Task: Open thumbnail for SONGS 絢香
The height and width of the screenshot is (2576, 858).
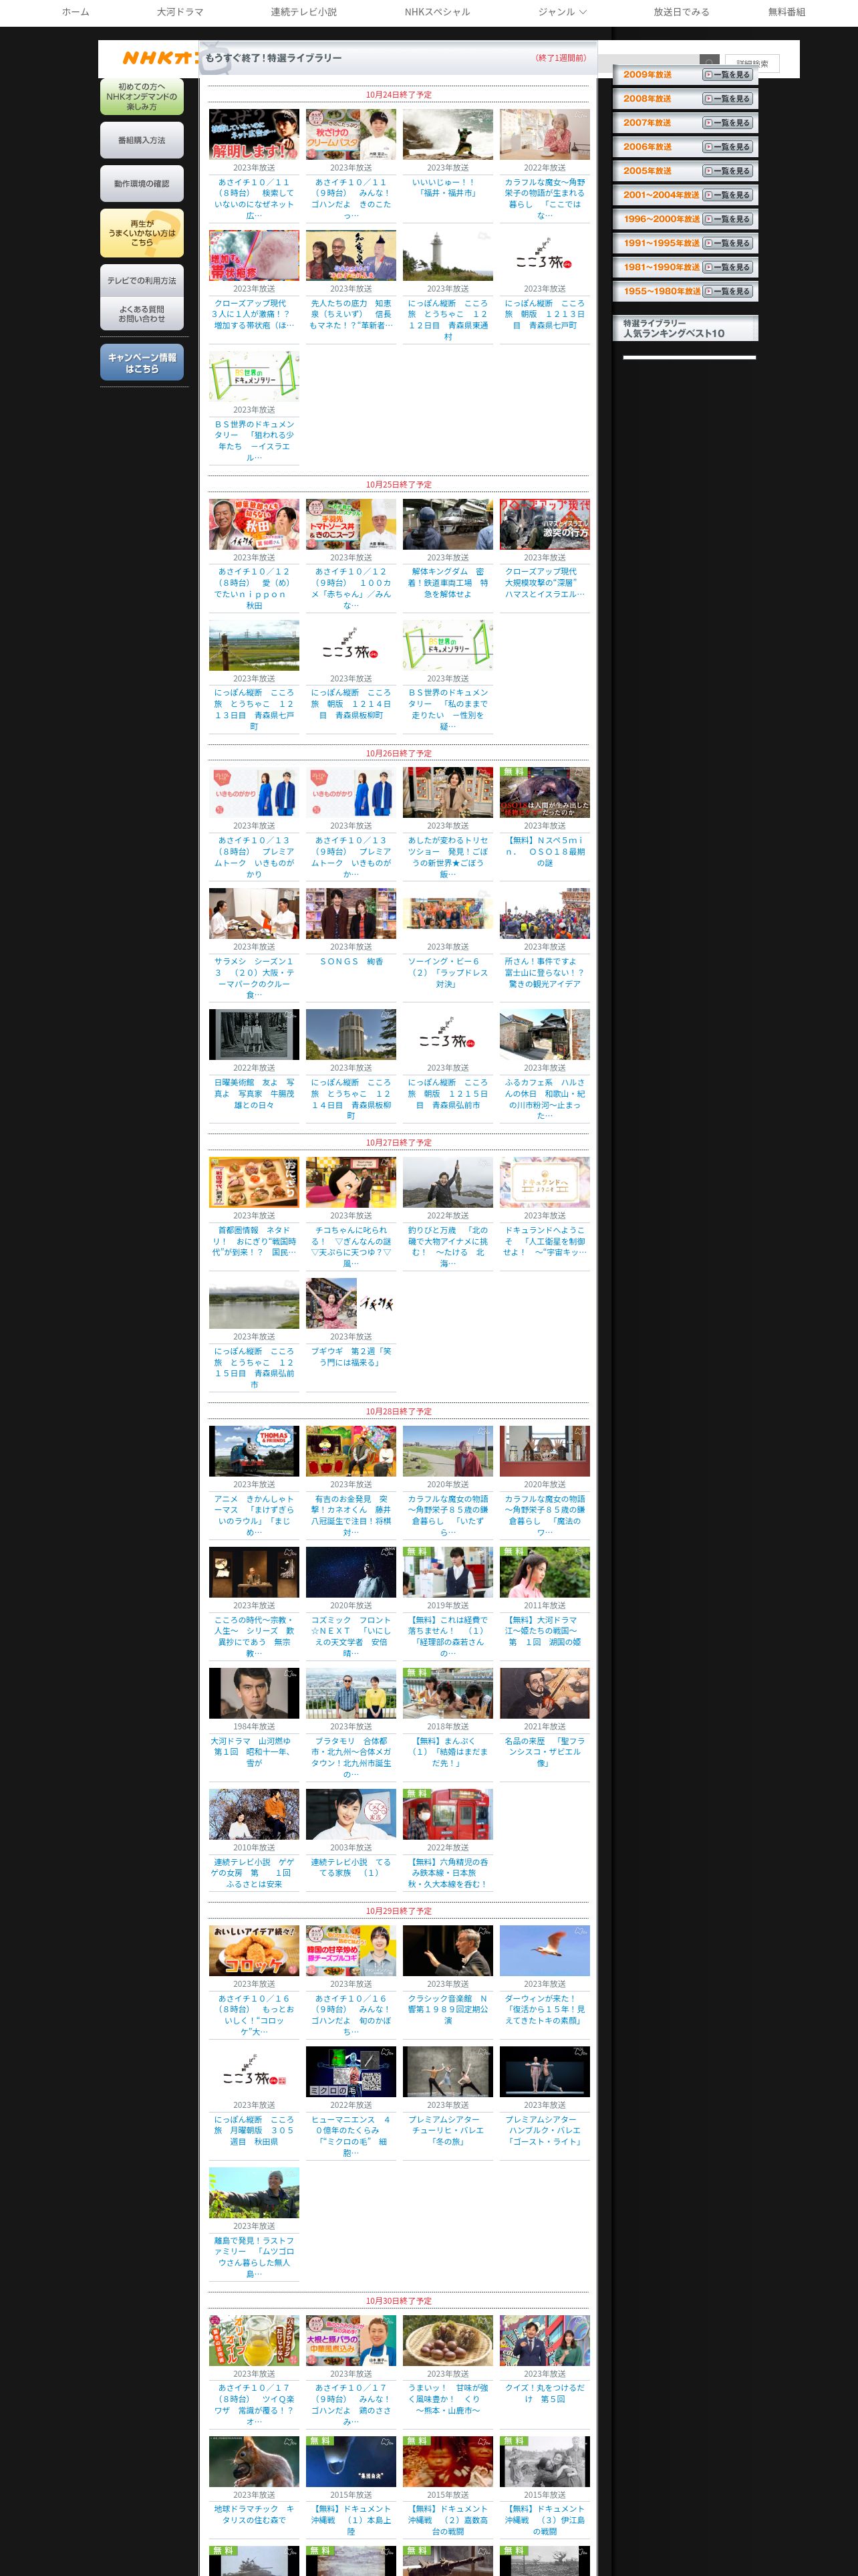Action: tap(351, 914)
